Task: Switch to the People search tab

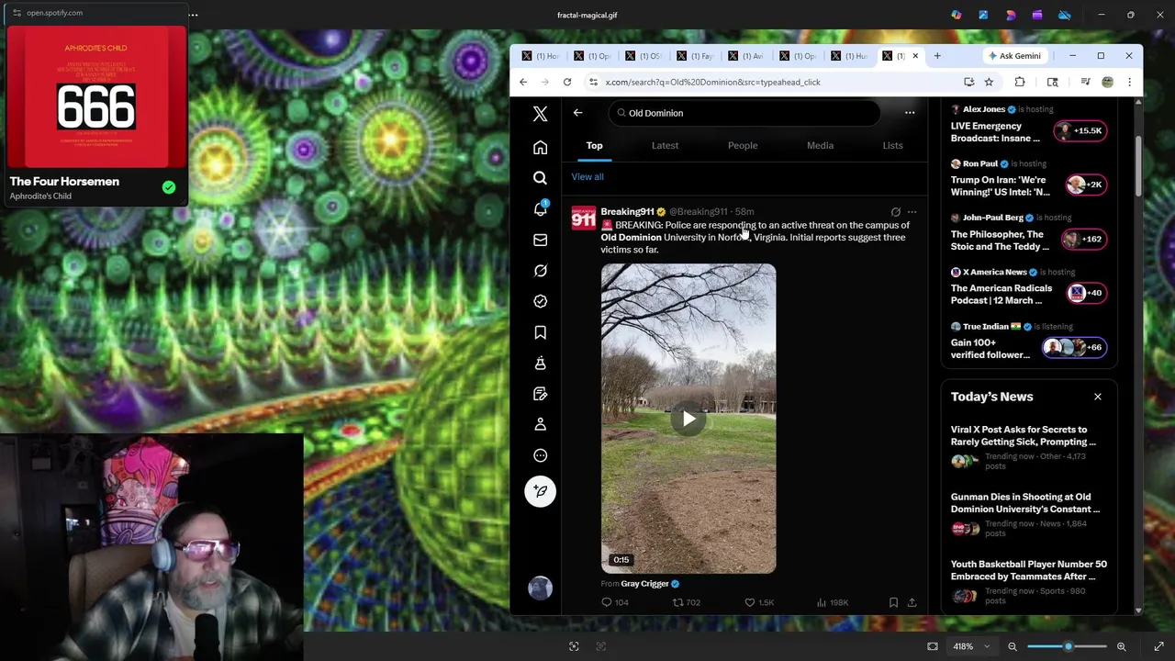Action: pyautogui.click(x=743, y=145)
